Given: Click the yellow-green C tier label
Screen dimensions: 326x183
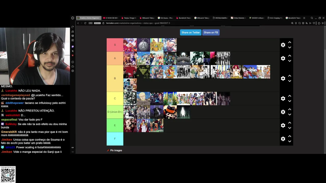Looking at the screenshot, I should [x=115, y=98].
